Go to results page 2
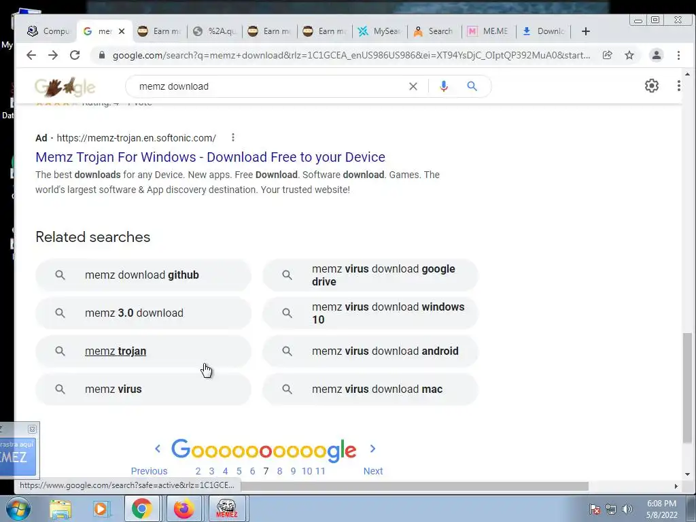The image size is (696, 522). (x=198, y=471)
